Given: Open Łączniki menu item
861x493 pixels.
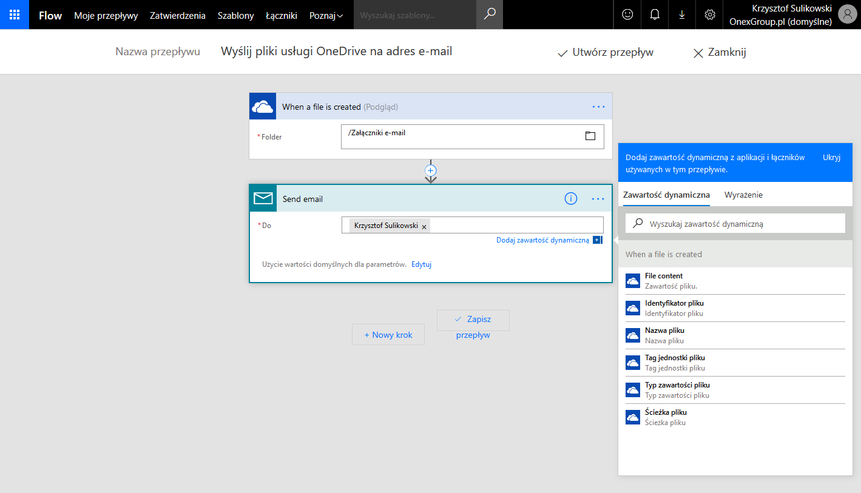Looking at the screenshot, I should pos(282,16).
